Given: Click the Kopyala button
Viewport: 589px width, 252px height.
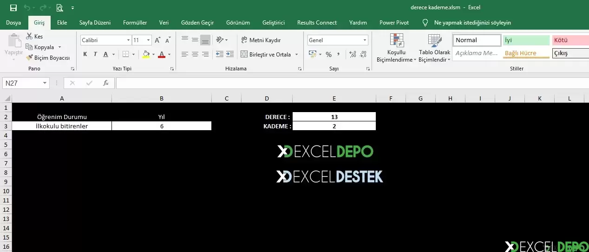Looking at the screenshot, I should 40,47.
